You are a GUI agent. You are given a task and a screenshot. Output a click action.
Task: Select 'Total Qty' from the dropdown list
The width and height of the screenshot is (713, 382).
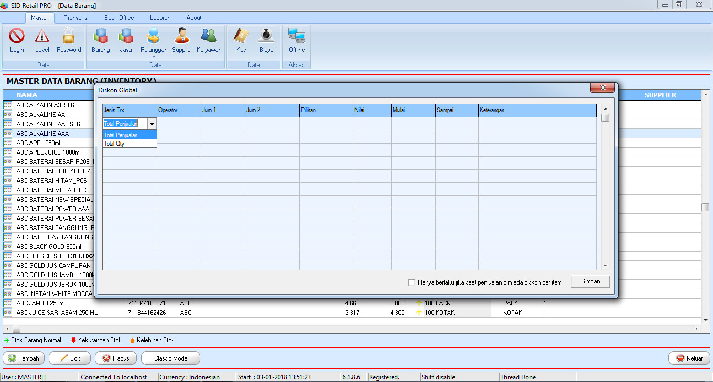115,143
